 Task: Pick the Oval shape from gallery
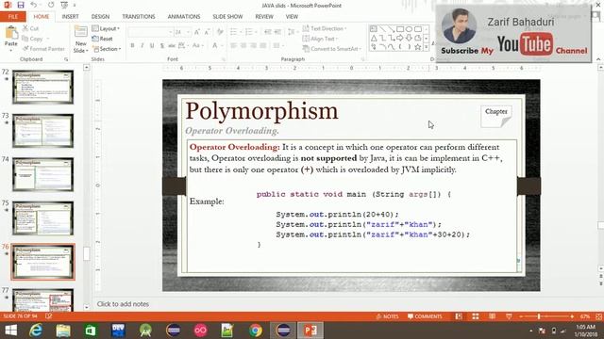[x=409, y=29]
